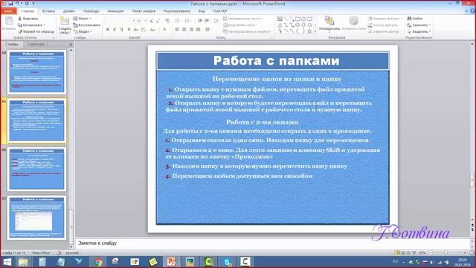
Task: Open the Copy (Копировать) dropdown arrow
Action: (45, 25)
